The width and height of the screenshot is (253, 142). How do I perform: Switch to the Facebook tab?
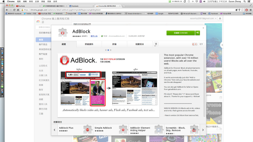[81, 6]
